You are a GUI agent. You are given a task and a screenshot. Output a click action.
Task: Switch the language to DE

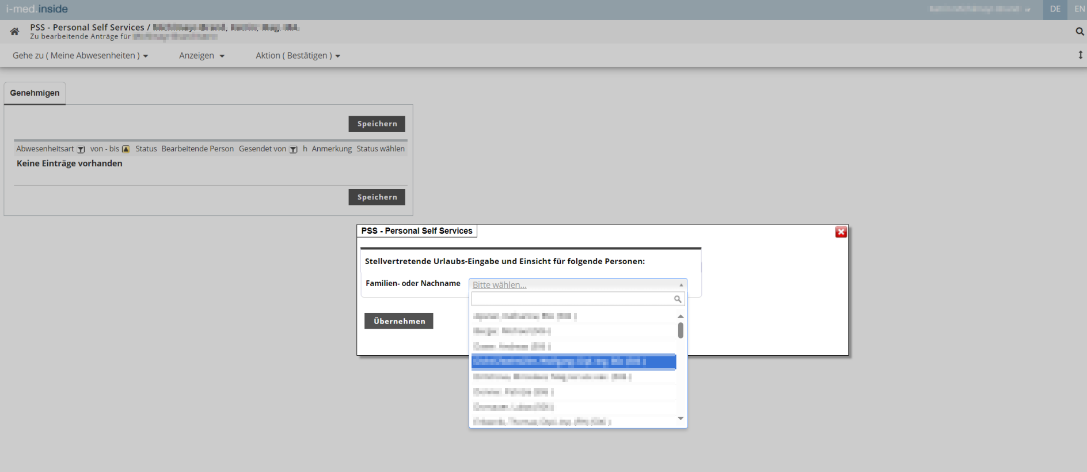pos(1055,9)
